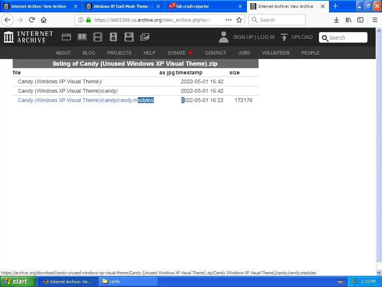
Task: Click the system tray network icon
Action: click(354, 282)
